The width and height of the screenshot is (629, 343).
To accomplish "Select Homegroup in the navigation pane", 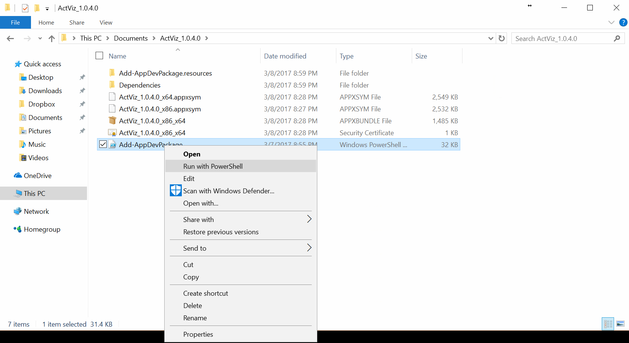I will (x=42, y=229).
